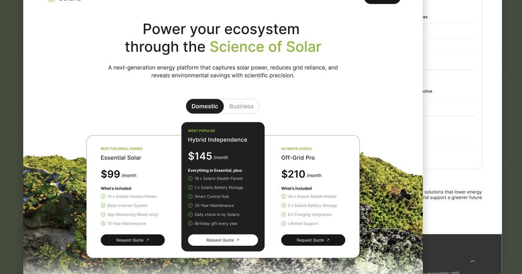Click the check icon beside Smart Control Hub
Screen dimensions: 522x274
click(x=190, y=197)
